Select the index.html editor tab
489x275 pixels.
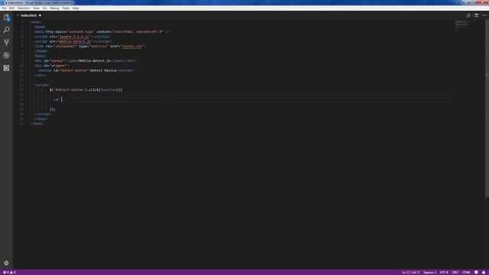29,15
